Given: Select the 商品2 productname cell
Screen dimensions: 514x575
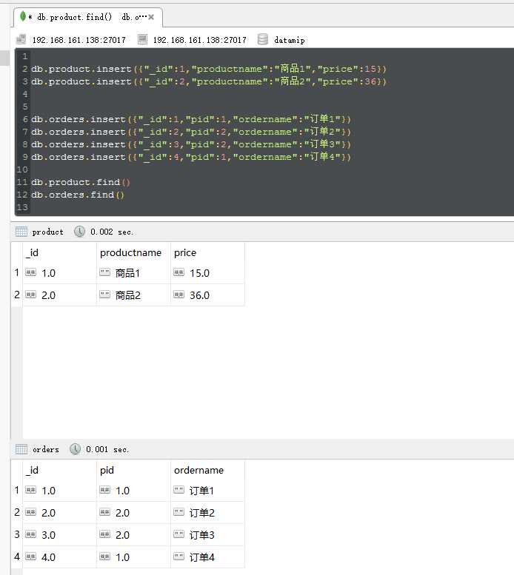Looking at the screenshot, I should (x=133, y=295).
